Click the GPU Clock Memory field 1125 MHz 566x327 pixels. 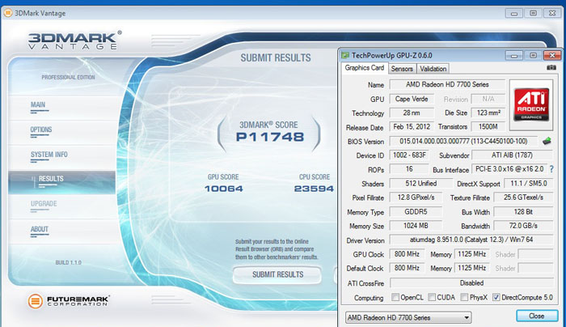pos(471,254)
